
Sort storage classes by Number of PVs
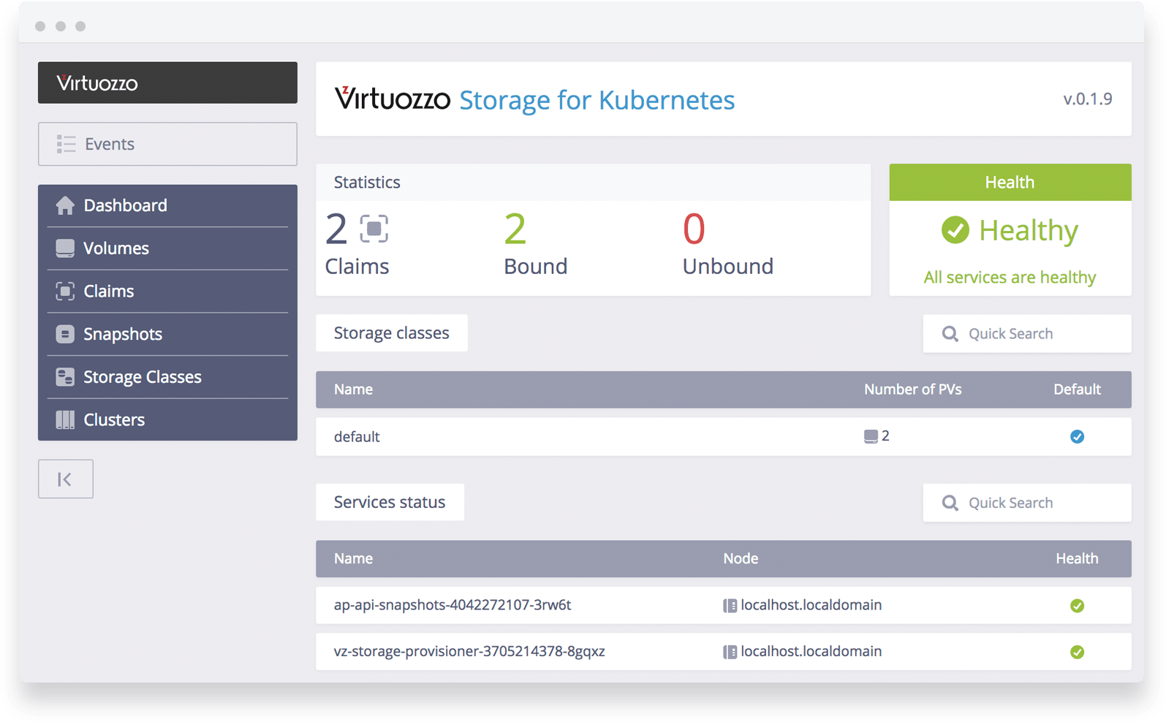click(912, 389)
